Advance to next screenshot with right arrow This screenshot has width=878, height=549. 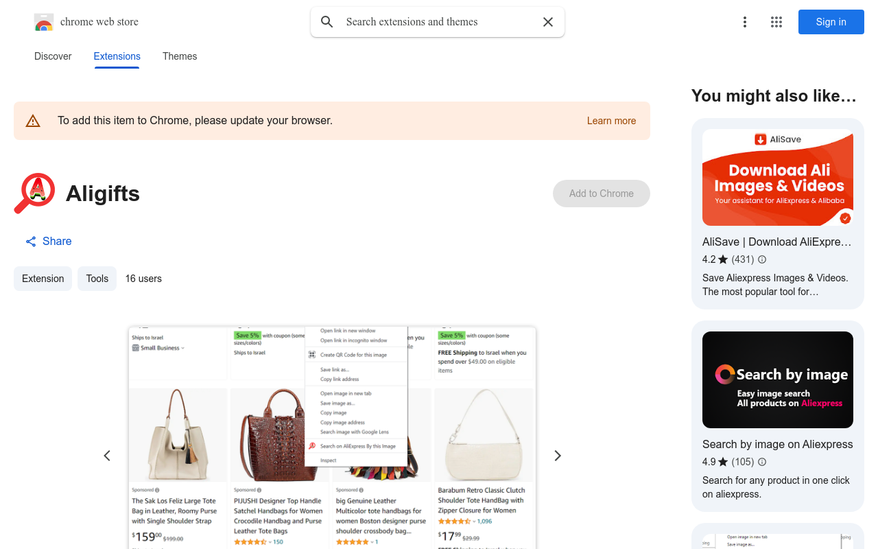pos(558,456)
